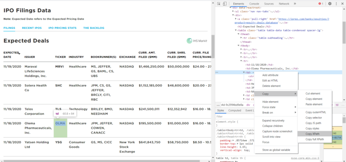346x162 pixels.
Task: Open the Recent IPOs tab
Action: 32,28
